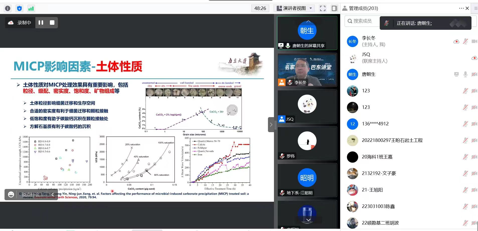Enter fullscreen mode with brackets icon
Viewport: 478px width, 231px height.
[323, 9]
